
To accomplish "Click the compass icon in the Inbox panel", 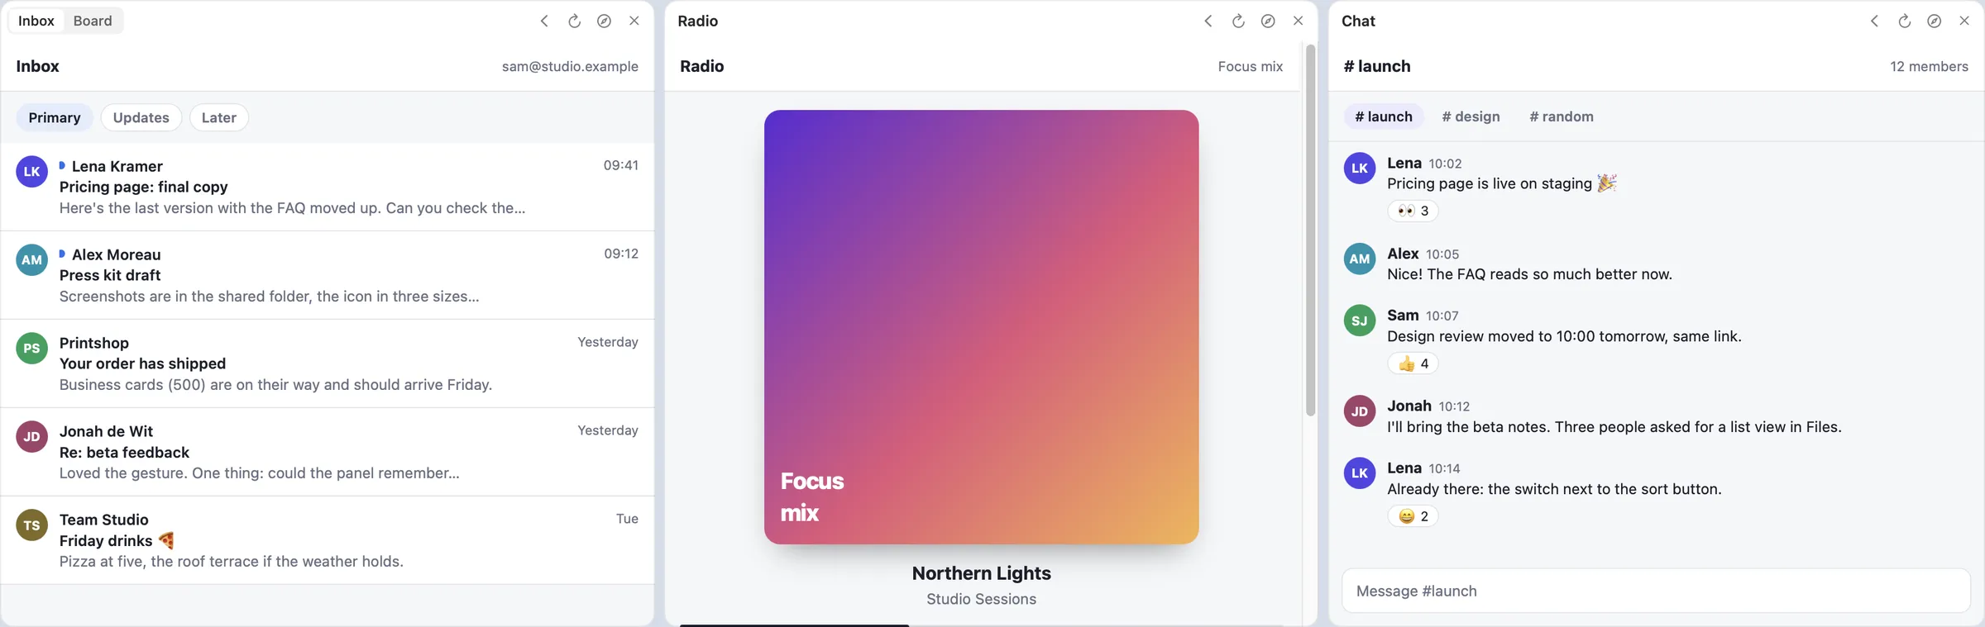I will (605, 21).
